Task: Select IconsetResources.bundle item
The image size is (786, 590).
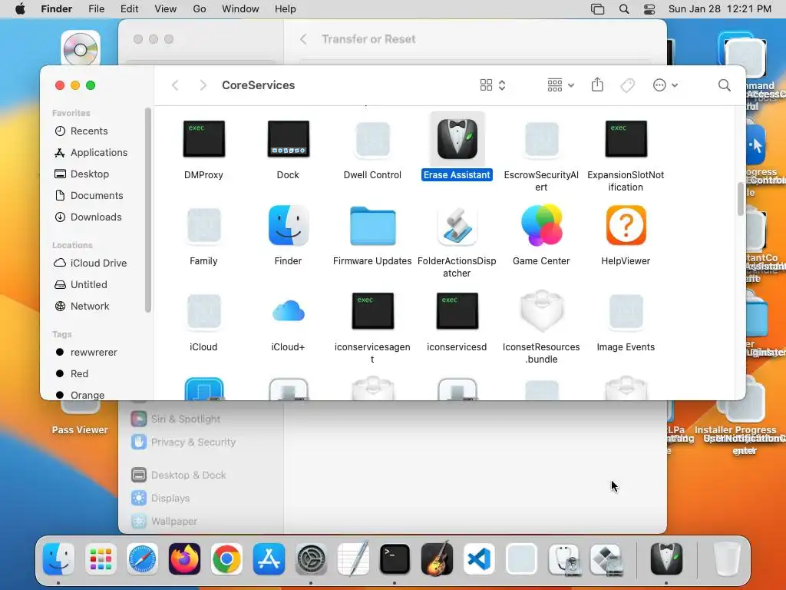Action: coord(541,311)
